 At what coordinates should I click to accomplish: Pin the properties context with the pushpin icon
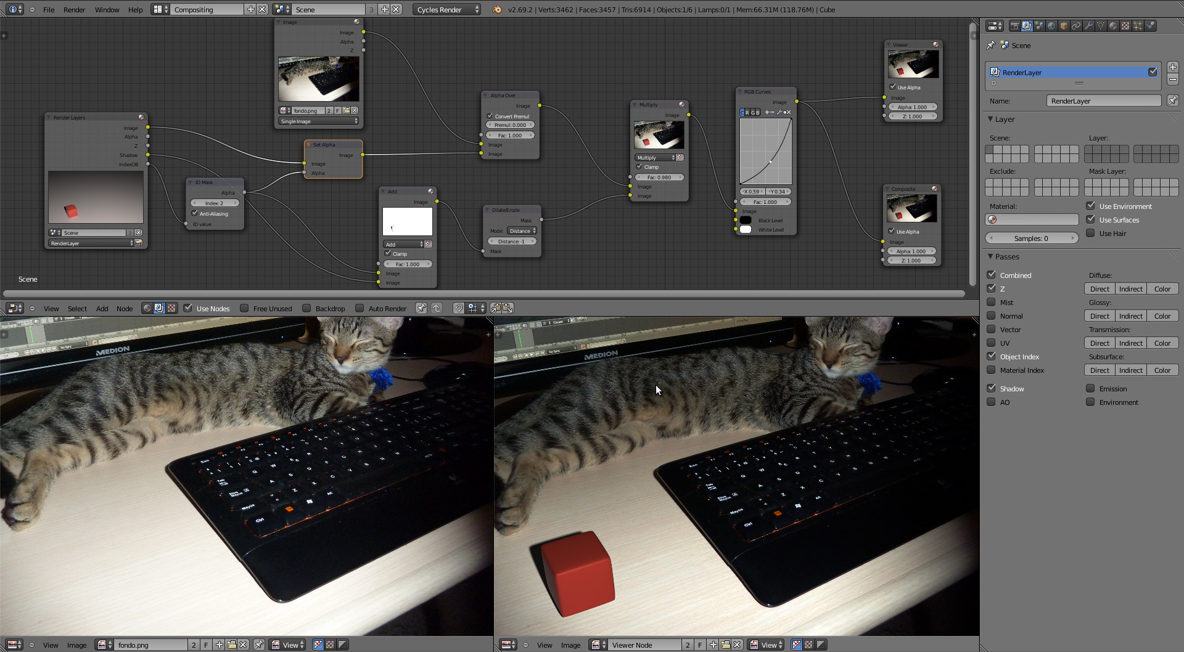[991, 45]
